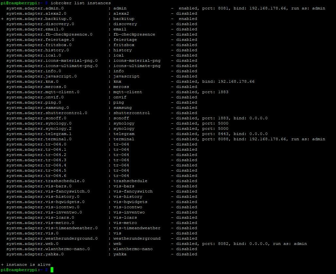The height and width of the screenshot is (274, 336).
Task: Click 'run as: admin' in the web row
Action: coord(290,244)
